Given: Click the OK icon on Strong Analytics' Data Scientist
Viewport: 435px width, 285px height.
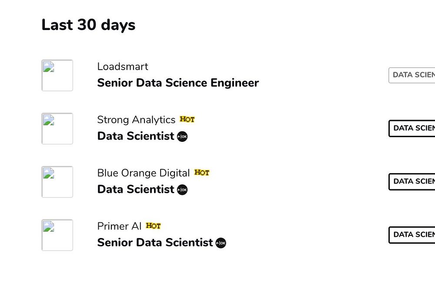Looking at the screenshot, I should point(182,137).
